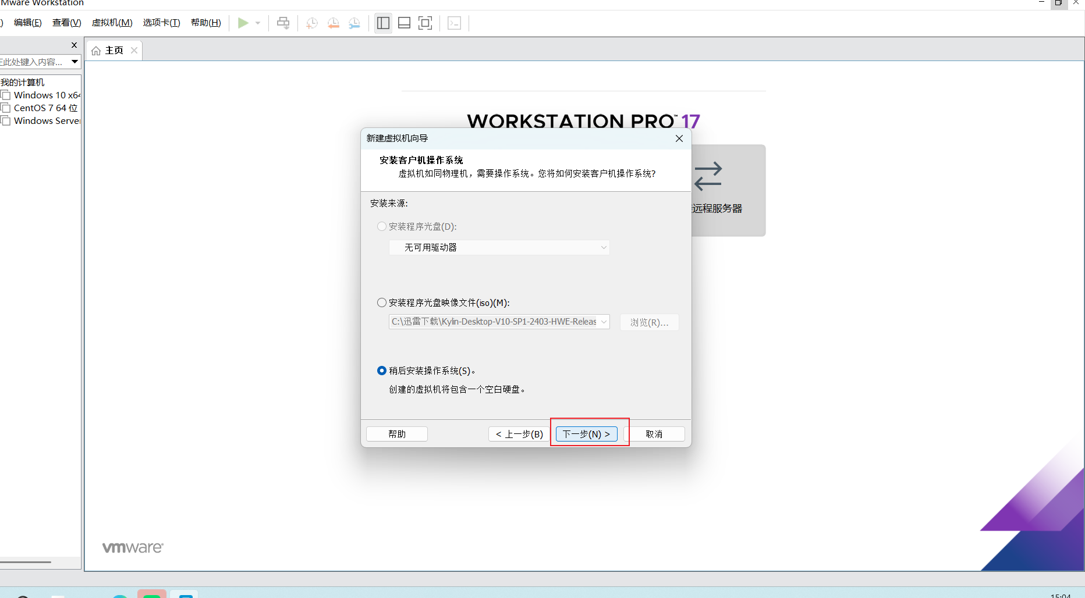This screenshot has width=1085, height=598.
Task: Toggle the library sidebar view icon
Action: point(383,23)
